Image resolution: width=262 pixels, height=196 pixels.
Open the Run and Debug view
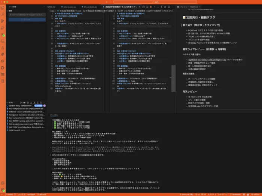tap(3, 27)
